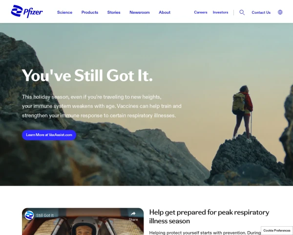Select the peak respiratory illness season heading
The width and height of the screenshot is (293, 235).
(209, 216)
